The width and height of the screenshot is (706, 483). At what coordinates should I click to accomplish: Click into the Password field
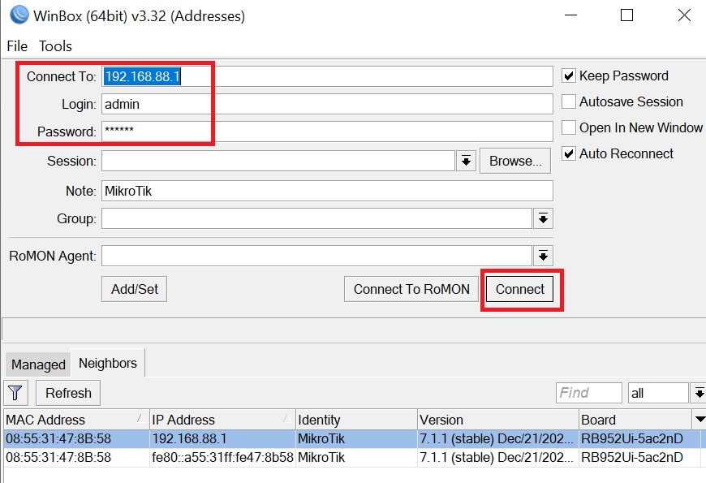click(x=327, y=132)
